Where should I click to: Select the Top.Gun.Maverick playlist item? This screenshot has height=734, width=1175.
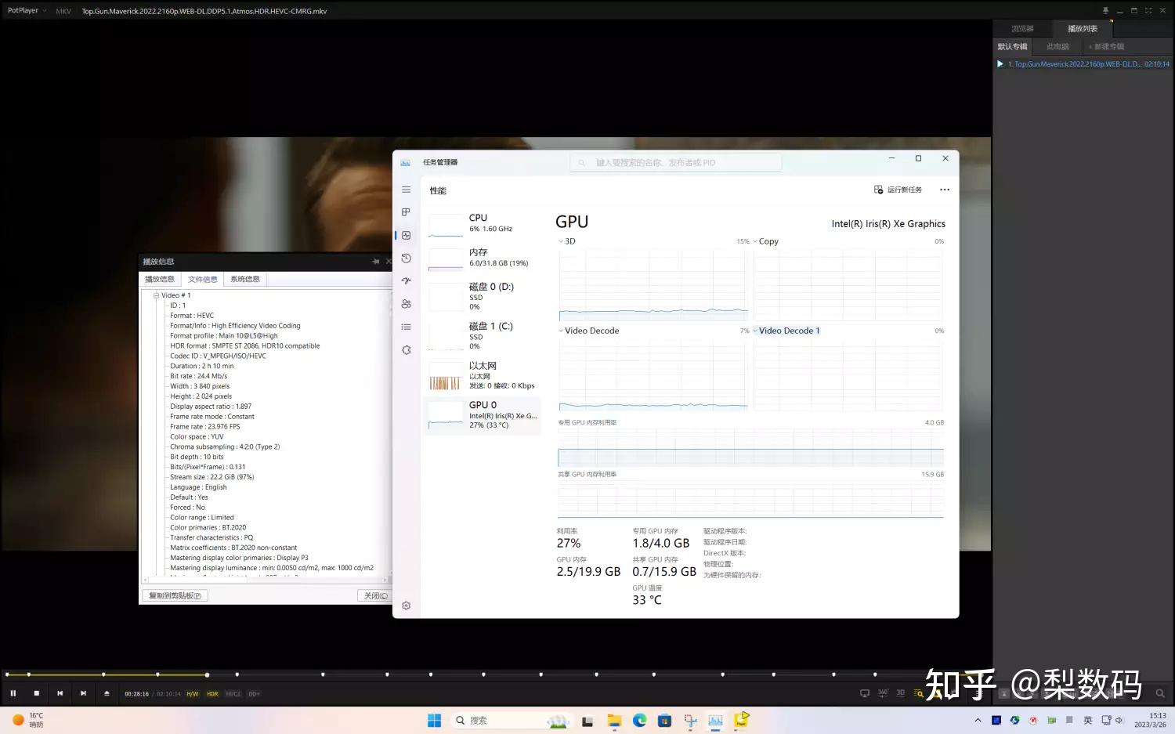(1065, 63)
